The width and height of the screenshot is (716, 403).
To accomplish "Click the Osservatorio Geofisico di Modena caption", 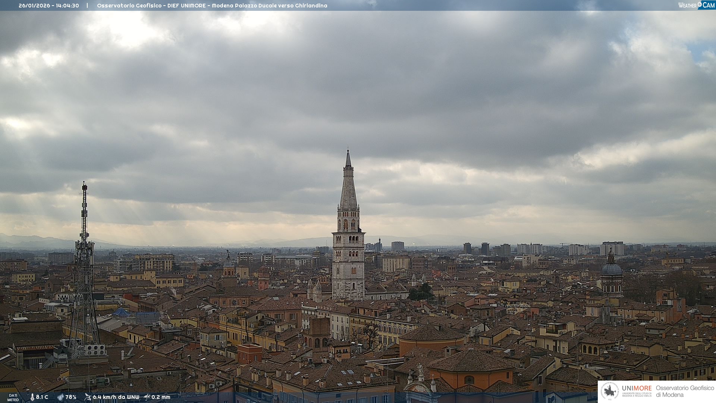I will [685, 391].
